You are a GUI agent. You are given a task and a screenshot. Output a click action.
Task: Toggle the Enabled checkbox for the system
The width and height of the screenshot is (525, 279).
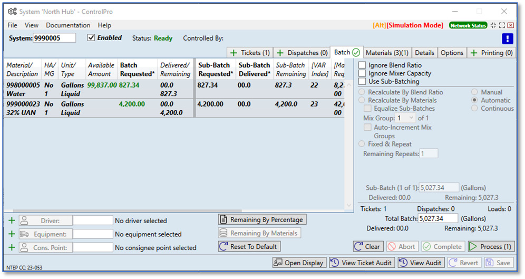click(91, 38)
